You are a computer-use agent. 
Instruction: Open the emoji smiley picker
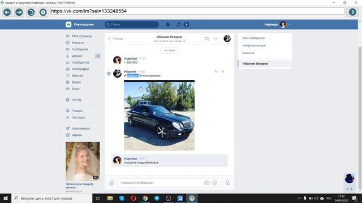click(215, 183)
